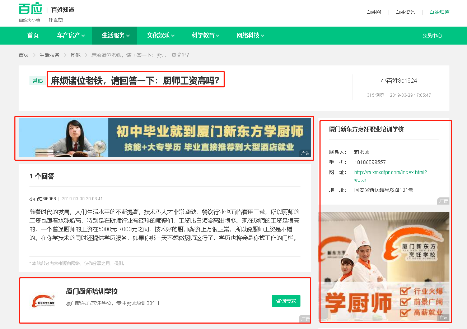Click the 315 浏览 view count
Image resolution: width=467 pixels, height=329 pixels.
click(x=375, y=95)
